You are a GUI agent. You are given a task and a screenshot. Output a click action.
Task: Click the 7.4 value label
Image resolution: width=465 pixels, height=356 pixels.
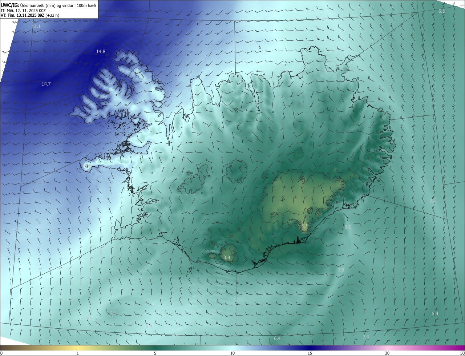coord(366,337)
